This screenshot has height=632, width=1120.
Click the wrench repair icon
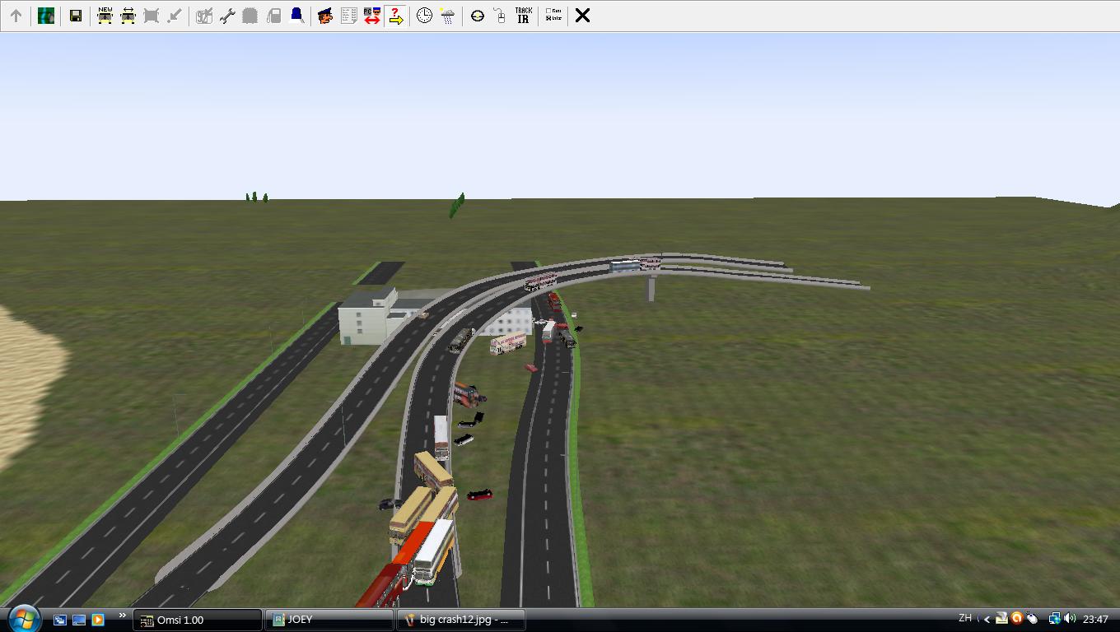tap(227, 16)
